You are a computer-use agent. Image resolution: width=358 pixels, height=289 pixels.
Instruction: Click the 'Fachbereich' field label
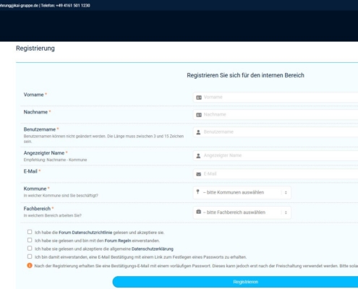click(x=37, y=209)
